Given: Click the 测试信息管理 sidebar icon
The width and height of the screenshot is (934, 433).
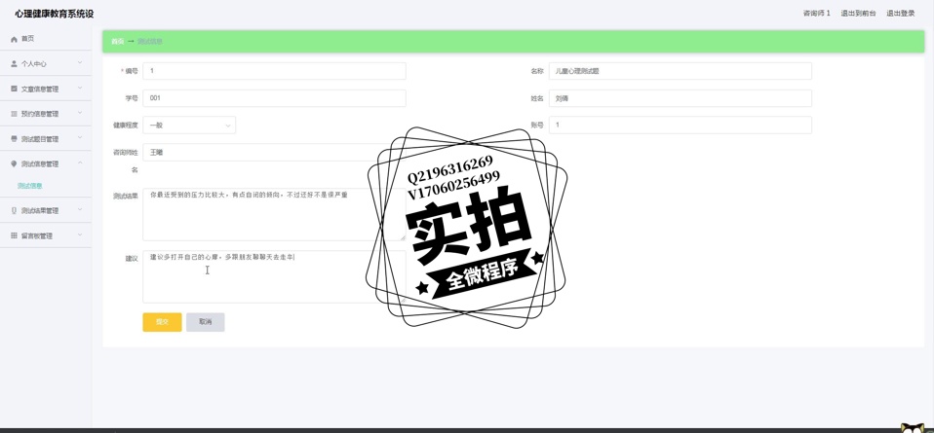Looking at the screenshot, I should pos(14,164).
